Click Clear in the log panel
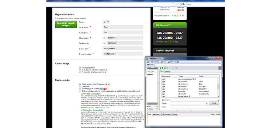Screen dimensions: 271x128 218,114
